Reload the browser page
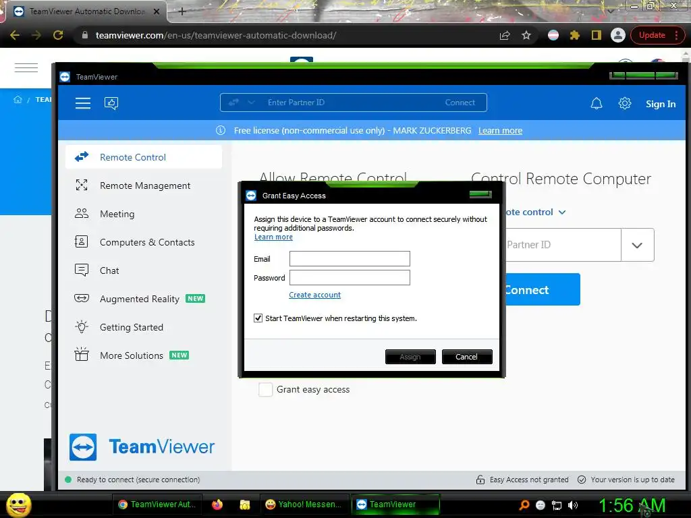Screen dimensions: 691x518 coord(58,35)
